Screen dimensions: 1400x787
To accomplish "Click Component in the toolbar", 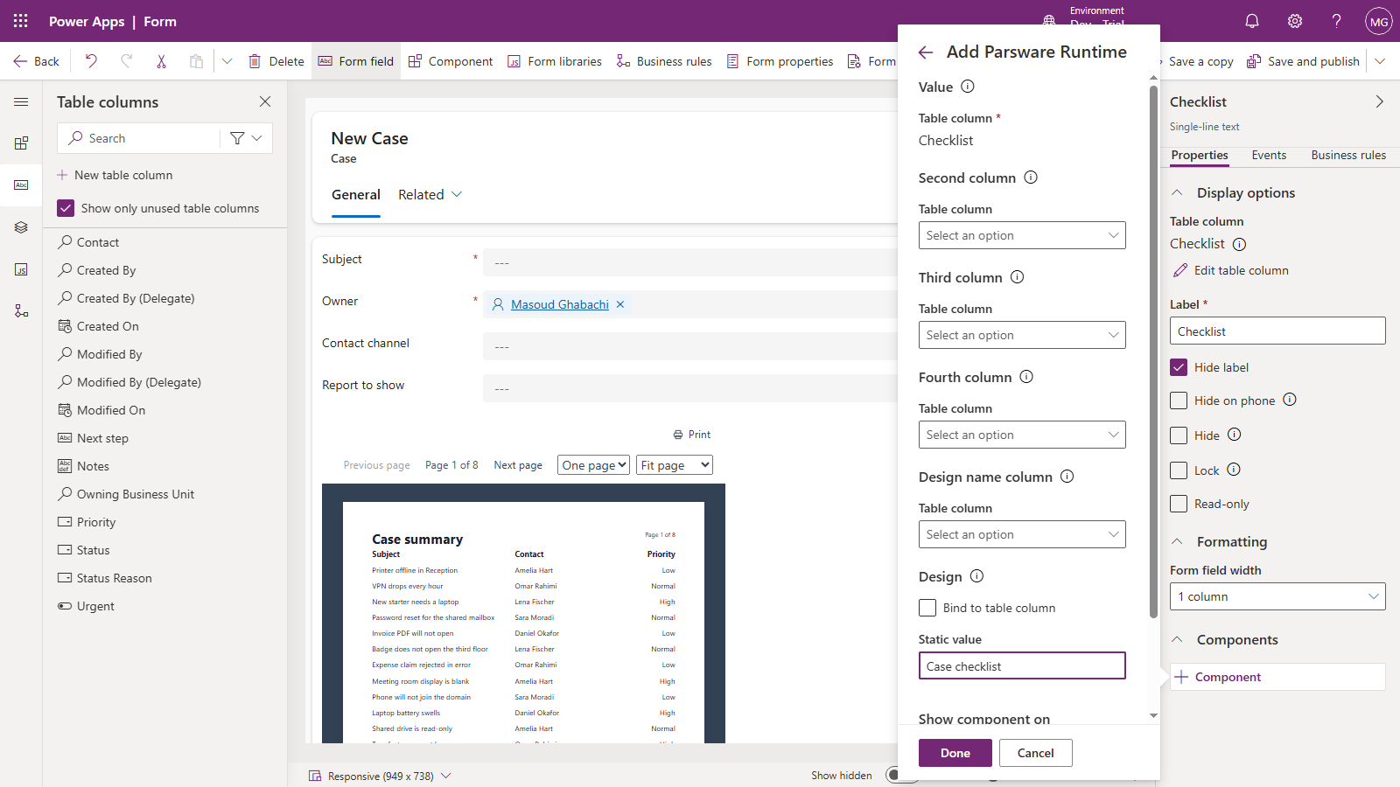I will coord(451,61).
